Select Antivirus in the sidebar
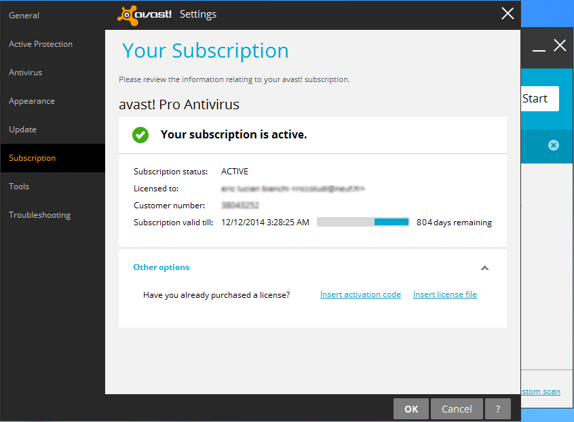 coord(52,73)
